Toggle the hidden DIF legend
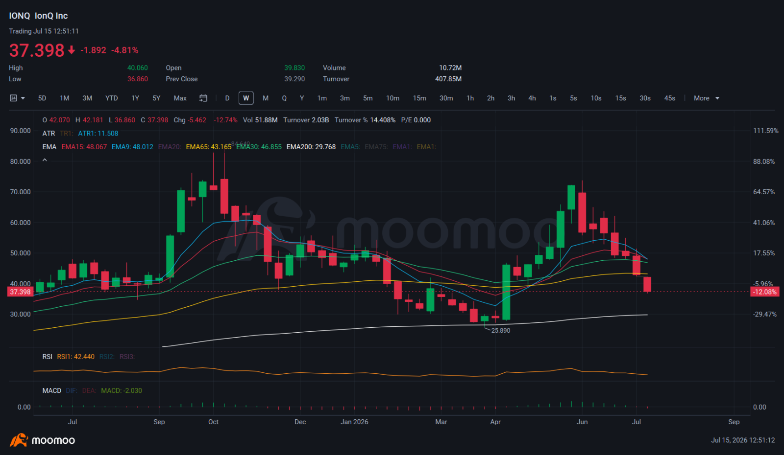This screenshot has width=784, height=455. [x=72, y=390]
